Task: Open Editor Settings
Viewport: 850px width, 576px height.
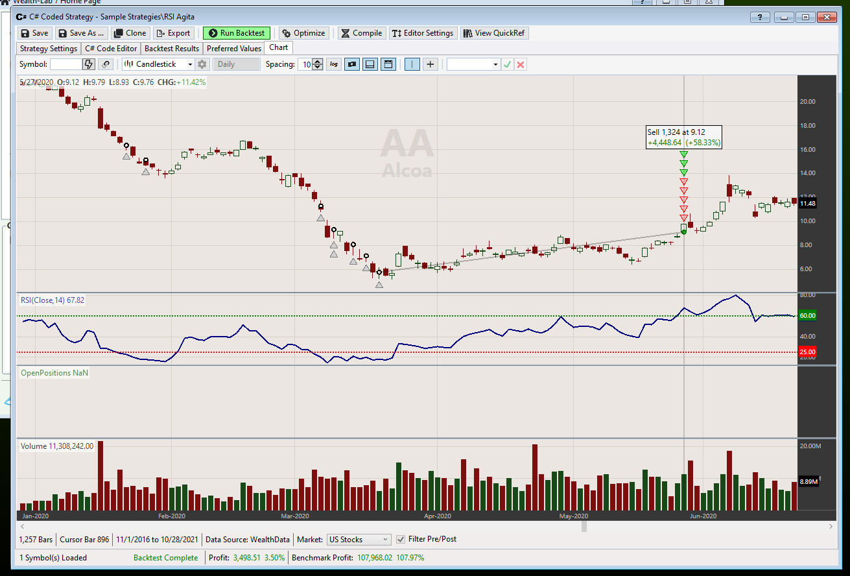Action: click(423, 33)
